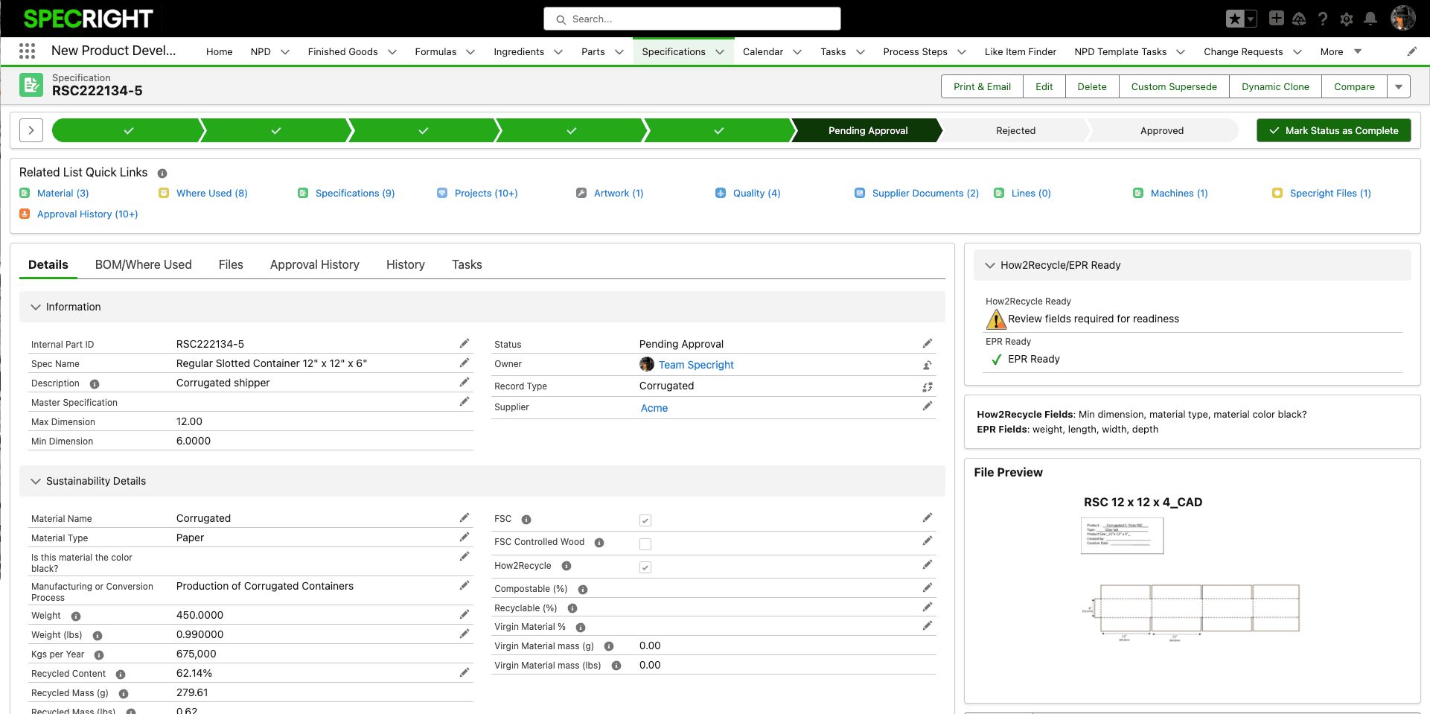This screenshot has width=1430, height=714.
Task: Edit the Internal Part ID field
Action: 465,343
